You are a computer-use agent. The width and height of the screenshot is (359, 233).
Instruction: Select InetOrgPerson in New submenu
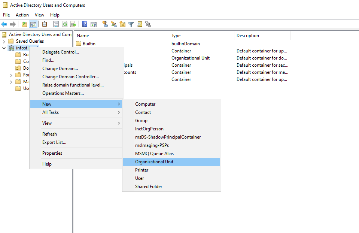click(172, 129)
